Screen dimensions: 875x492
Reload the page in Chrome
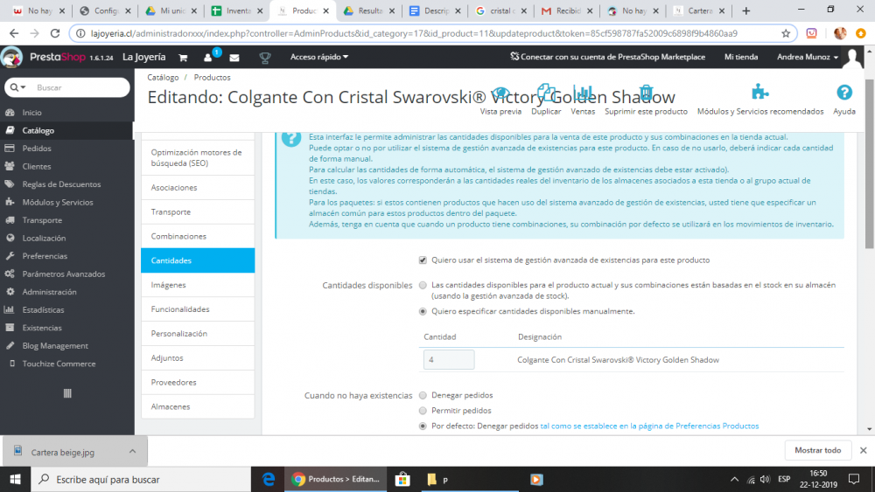(x=54, y=33)
